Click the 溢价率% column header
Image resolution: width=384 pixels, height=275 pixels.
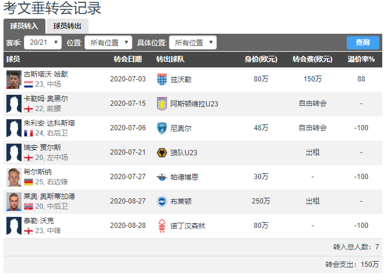click(x=361, y=59)
